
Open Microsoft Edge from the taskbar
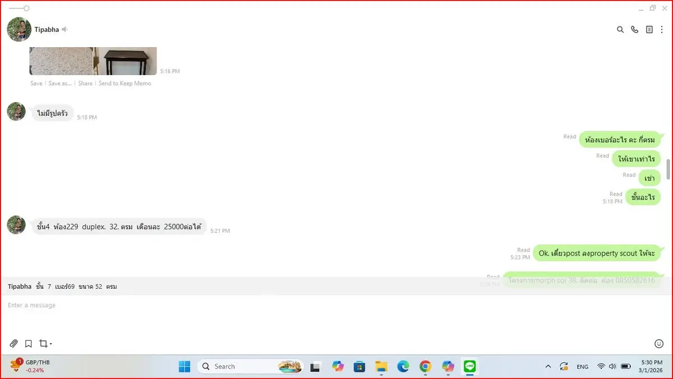coord(403,367)
